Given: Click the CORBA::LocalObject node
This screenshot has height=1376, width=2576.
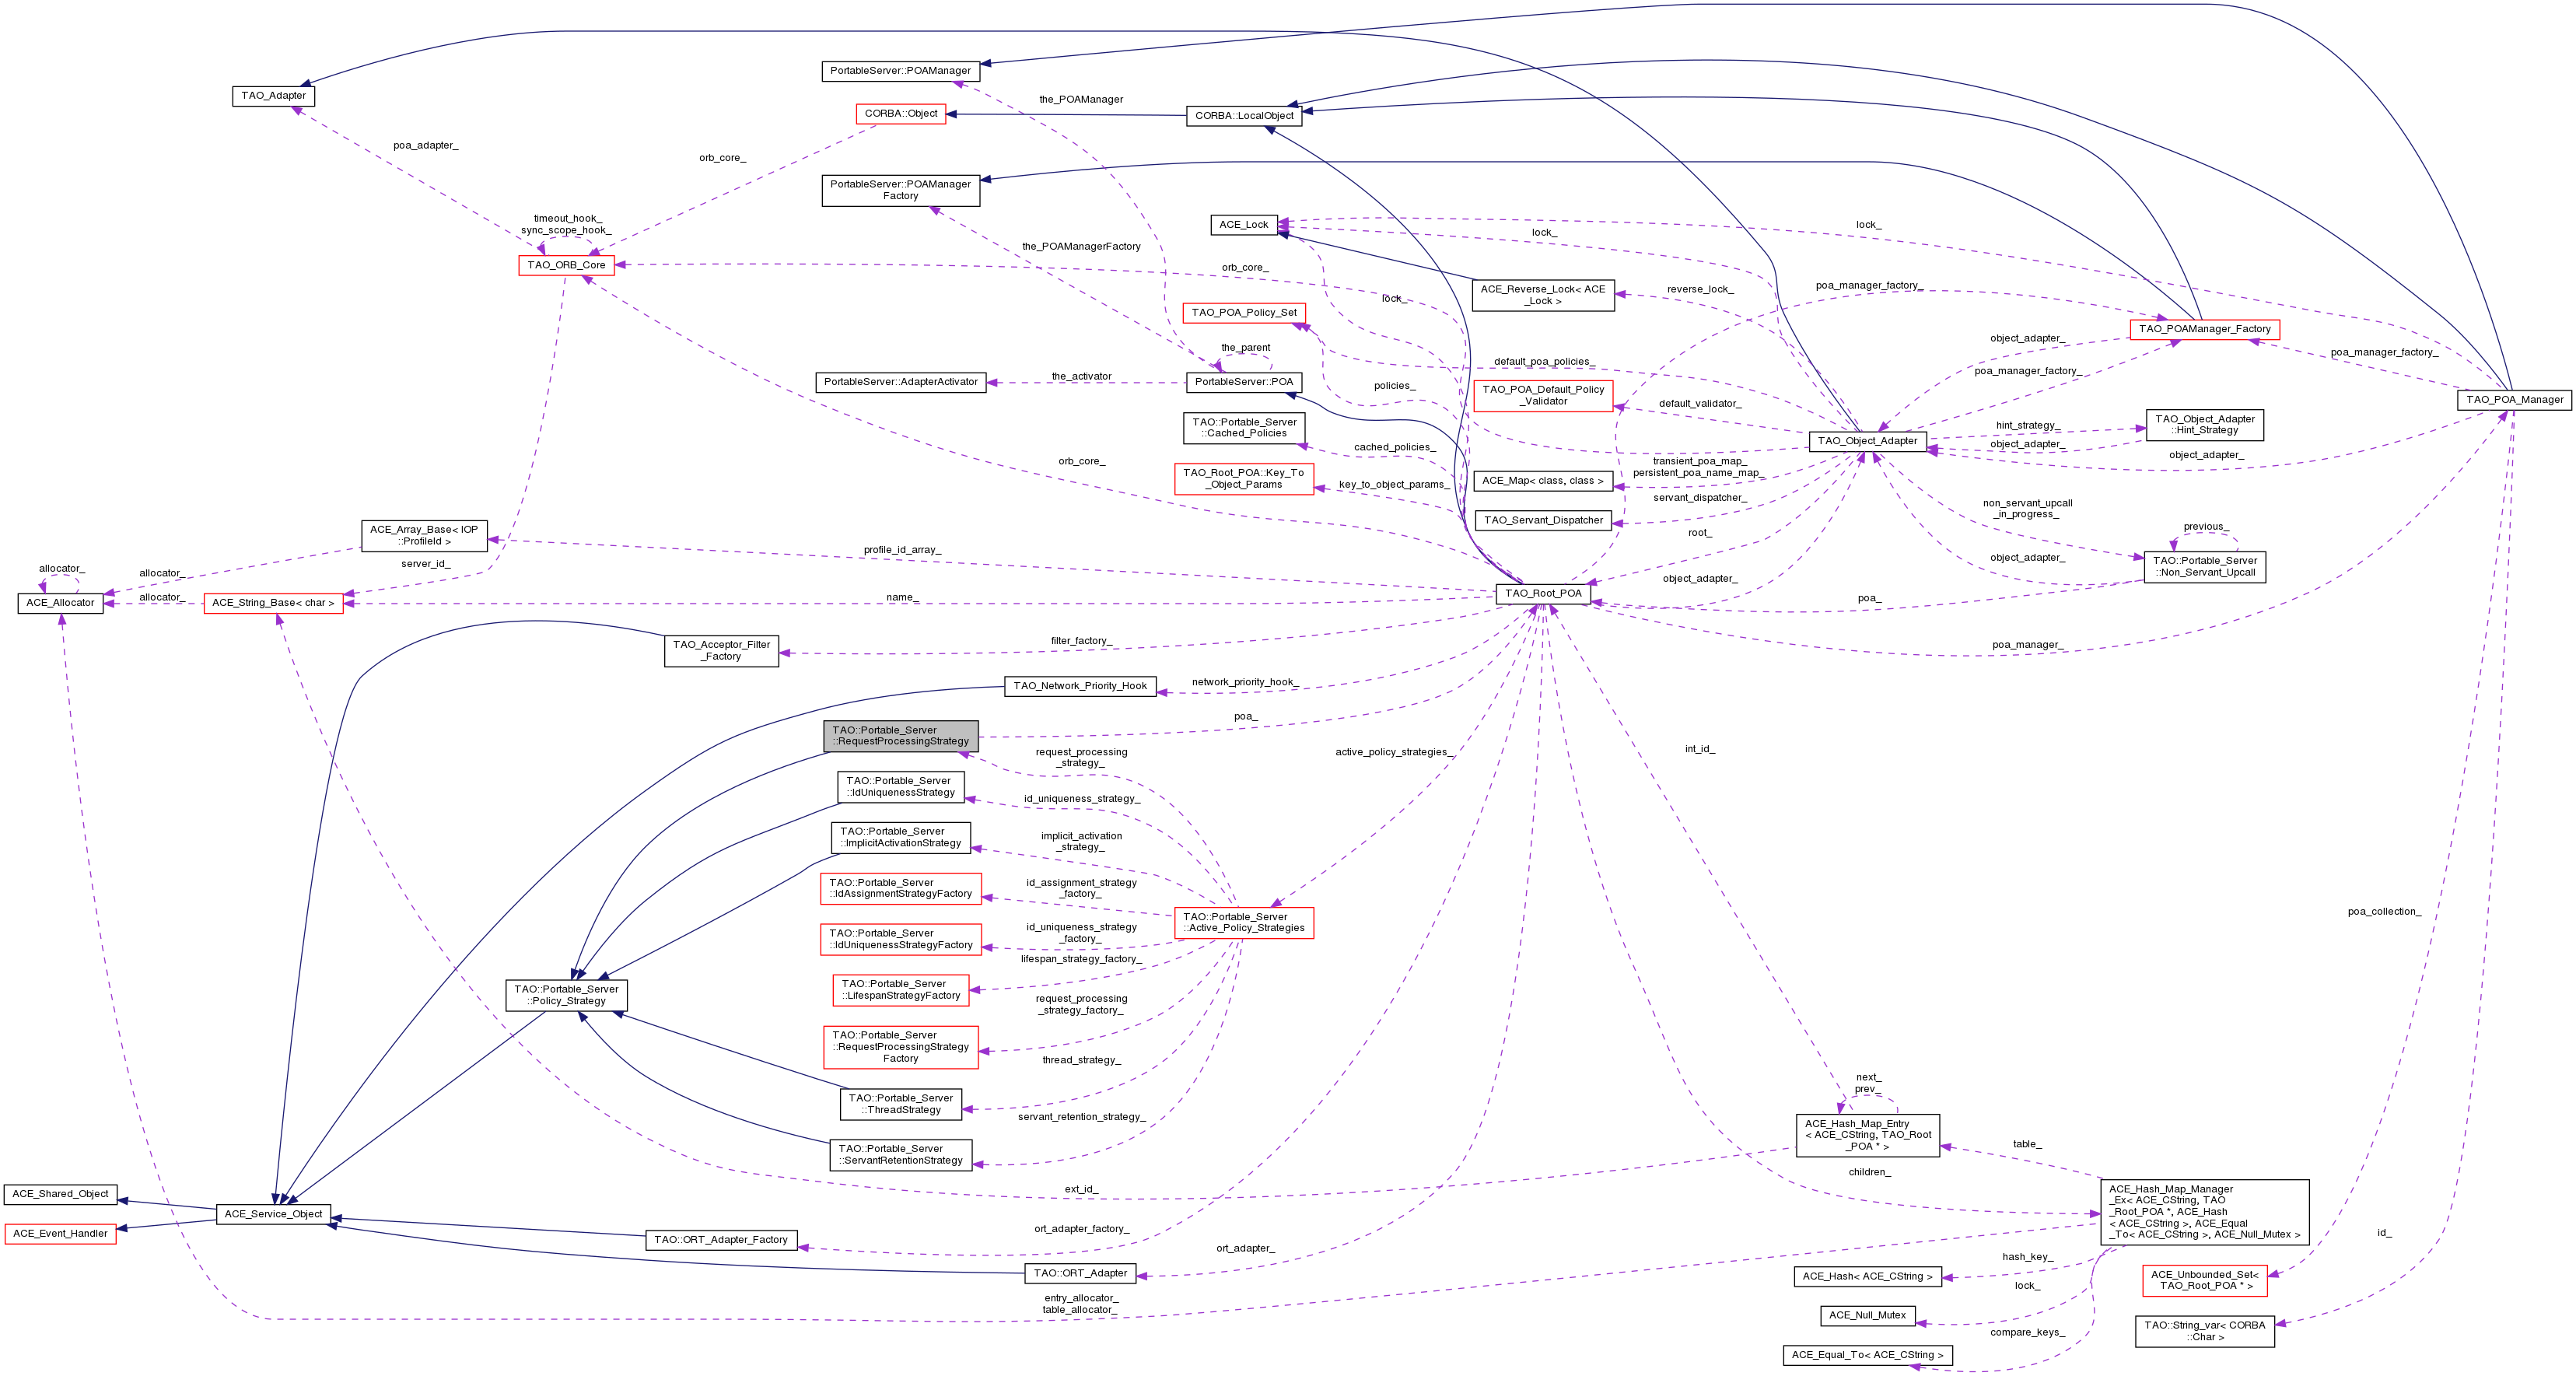Looking at the screenshot, I should [1243, 116].
